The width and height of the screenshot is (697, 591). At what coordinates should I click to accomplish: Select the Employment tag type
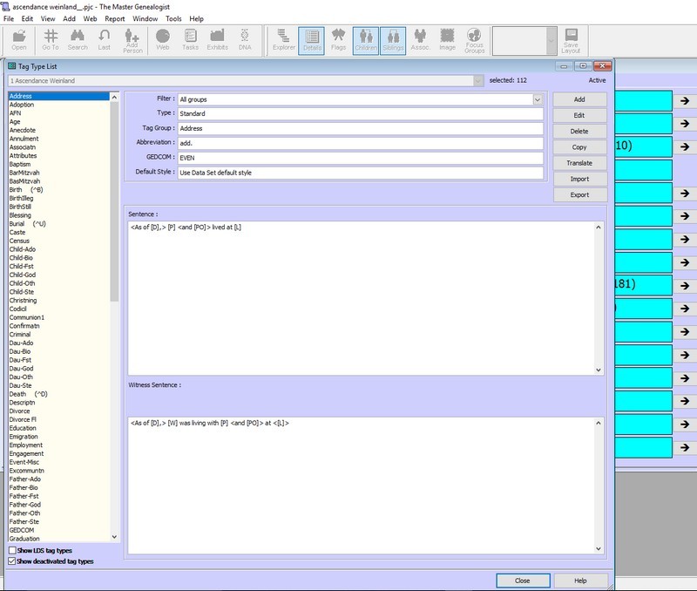point(26,445)
